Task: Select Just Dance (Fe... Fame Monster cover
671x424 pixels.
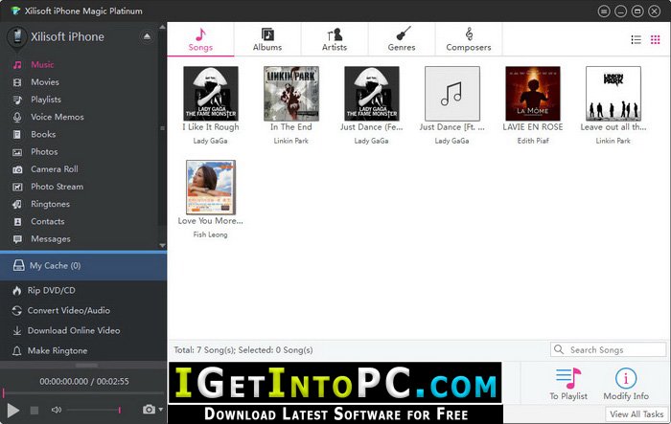Action: (x=372, y=94)
